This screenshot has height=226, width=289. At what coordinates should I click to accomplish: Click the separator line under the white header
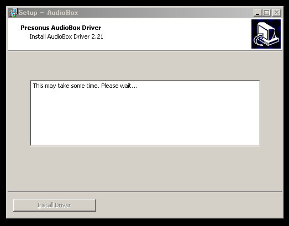pyautogui.click(x=145, y=51)
